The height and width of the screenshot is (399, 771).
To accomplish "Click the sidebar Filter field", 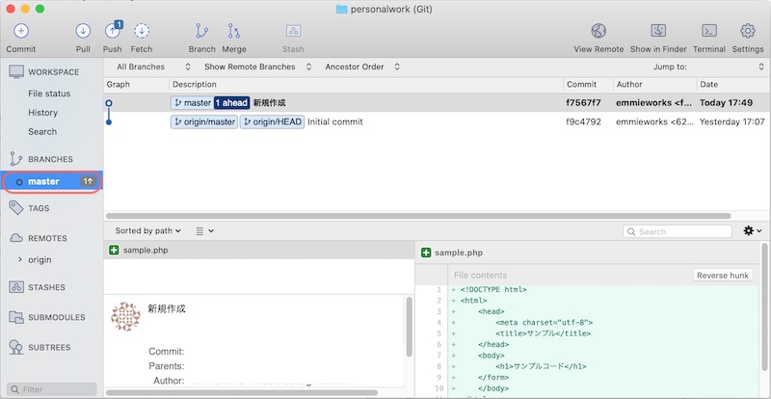I will [52, 389].
